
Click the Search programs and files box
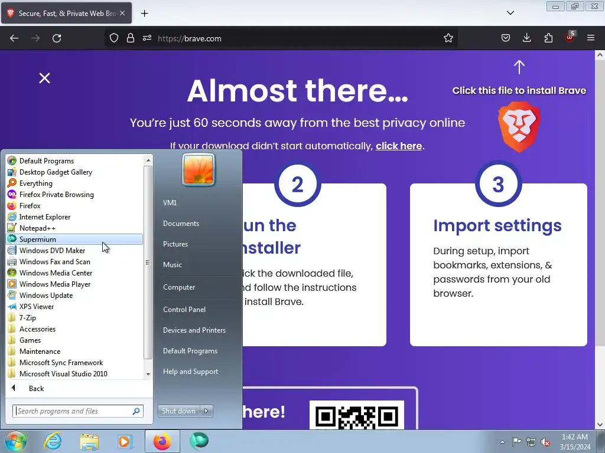78,411
